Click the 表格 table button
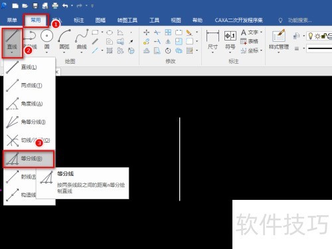The width and height of the screenshot is (332, 249). [249, 41]
